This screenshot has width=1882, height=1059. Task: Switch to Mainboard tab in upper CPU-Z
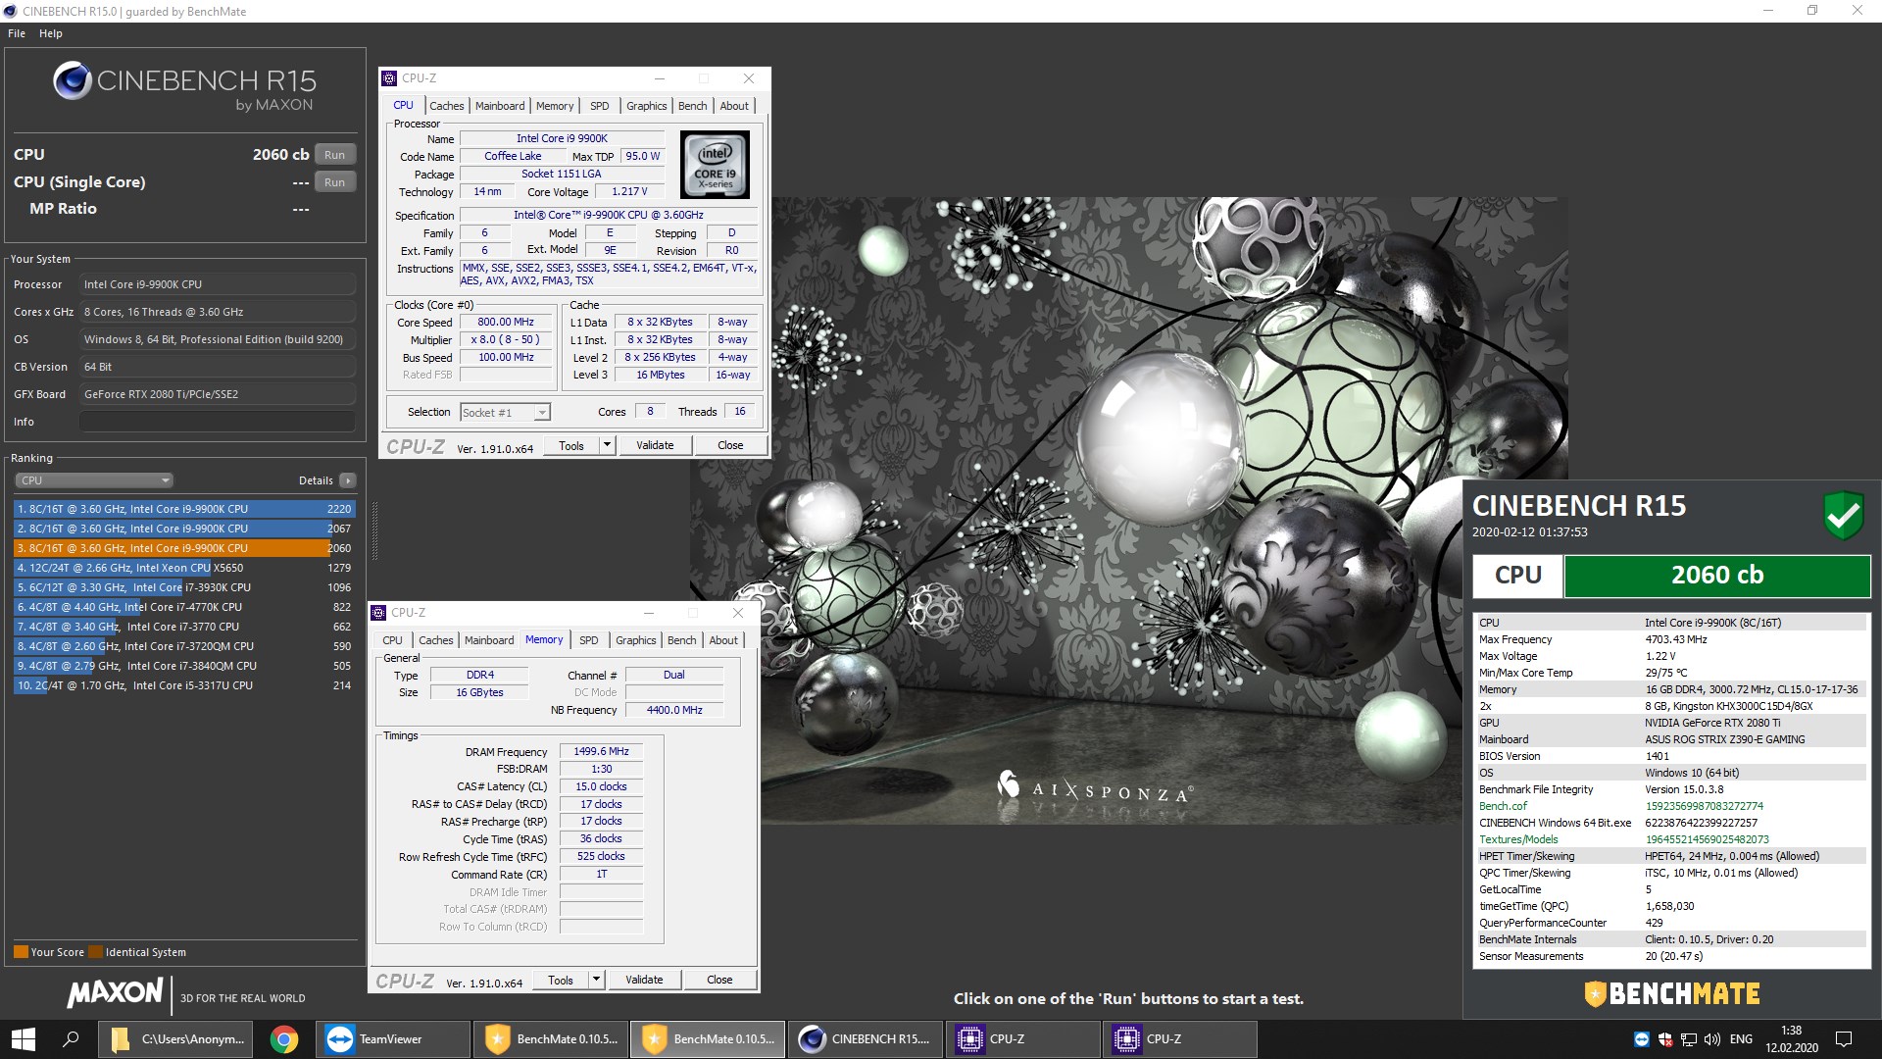(x=500, y=106)
